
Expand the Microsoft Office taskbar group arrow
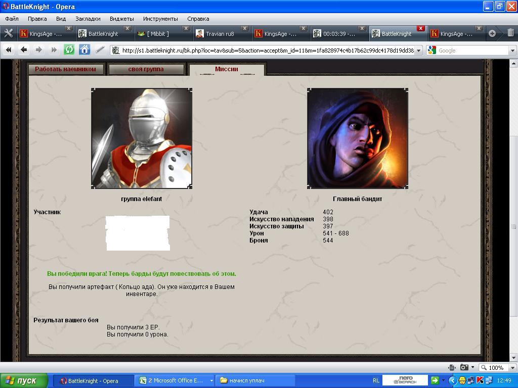tap(211, 381)
